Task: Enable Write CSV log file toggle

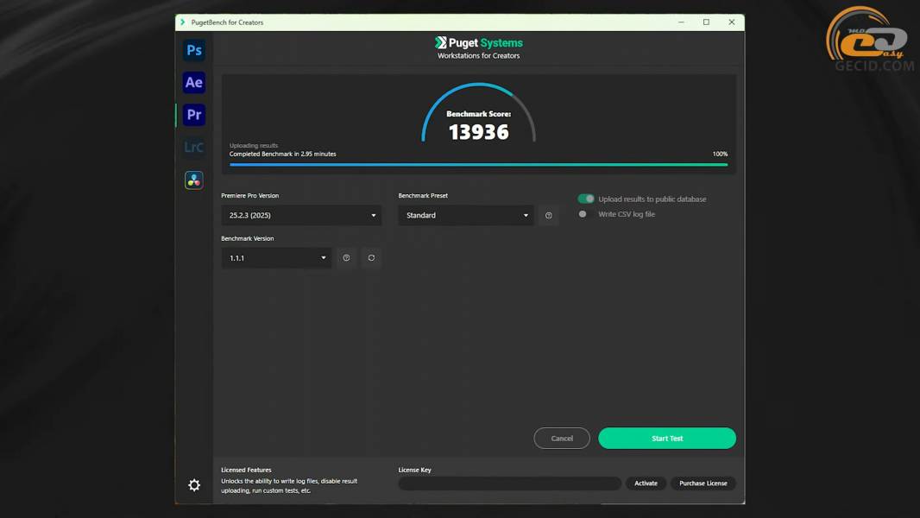Action: [584, 214]
